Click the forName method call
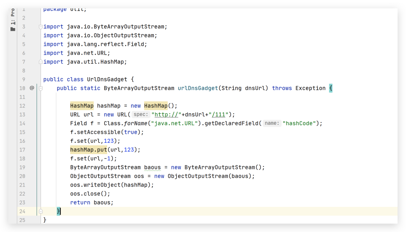The height and width of the screenshot is (232, 406). click(136, 123)
